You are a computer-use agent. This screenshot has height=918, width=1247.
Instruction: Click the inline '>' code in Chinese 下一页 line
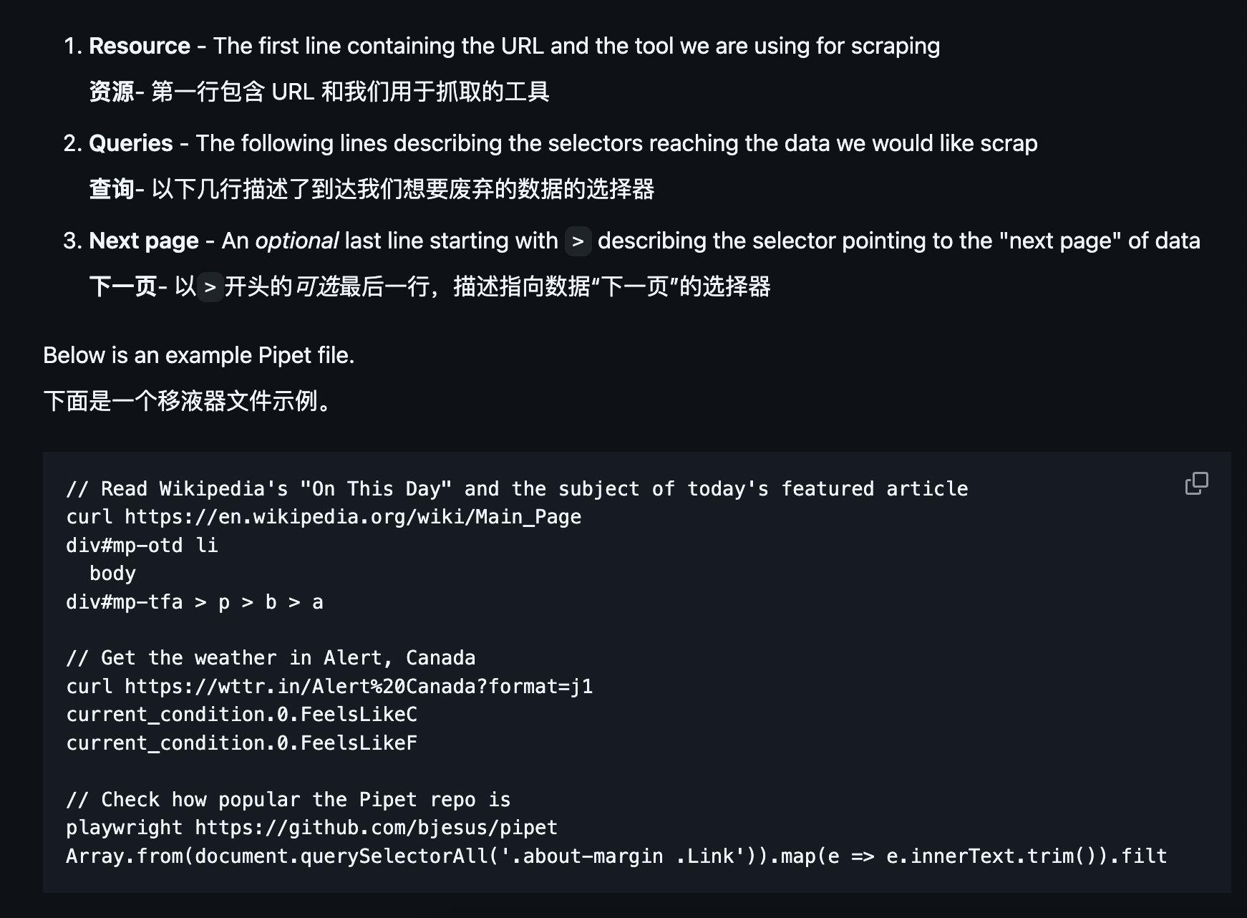pyautogui.click(x=210, y=287)
